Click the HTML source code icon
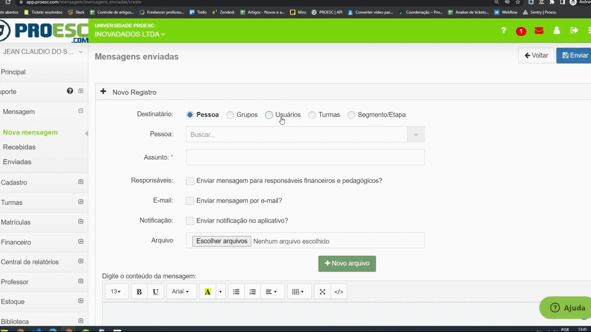591x332 pixels. (339, 291)
